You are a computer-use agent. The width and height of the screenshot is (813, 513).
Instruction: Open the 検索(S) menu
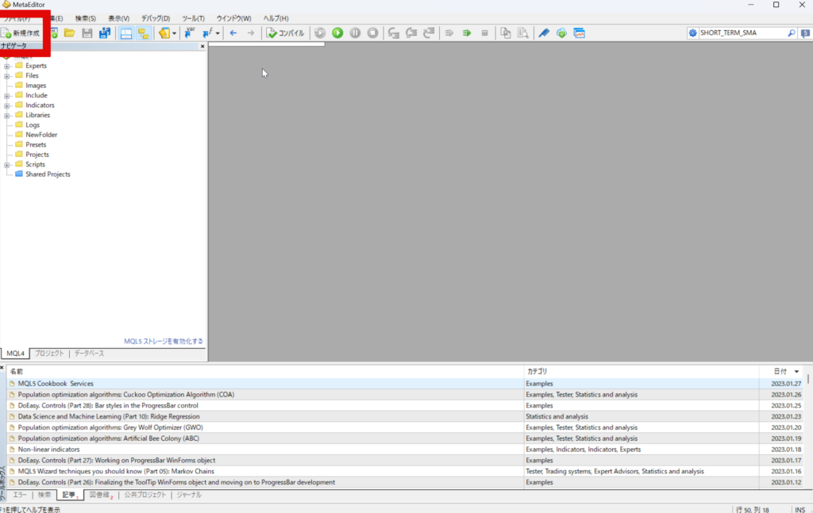tap(85, 18)
